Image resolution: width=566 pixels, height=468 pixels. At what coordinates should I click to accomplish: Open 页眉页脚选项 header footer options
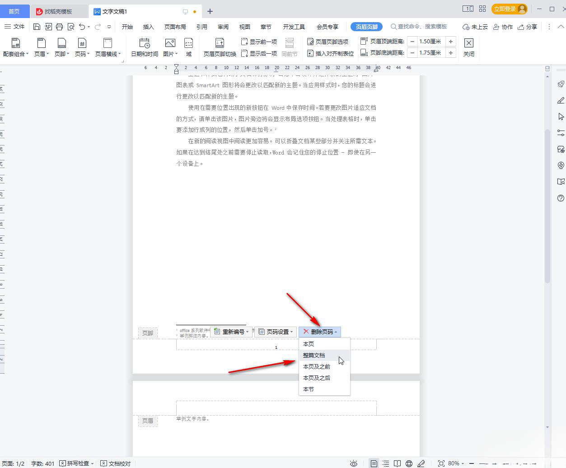(x=328, y=42)
